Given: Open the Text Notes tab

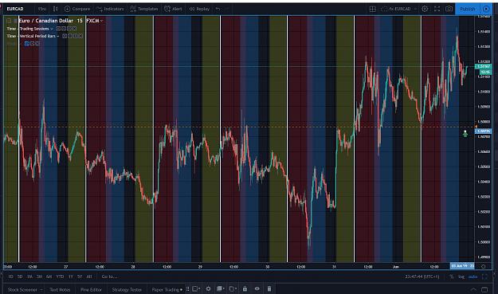Looking at the screenshot, I should pos(60,289).
